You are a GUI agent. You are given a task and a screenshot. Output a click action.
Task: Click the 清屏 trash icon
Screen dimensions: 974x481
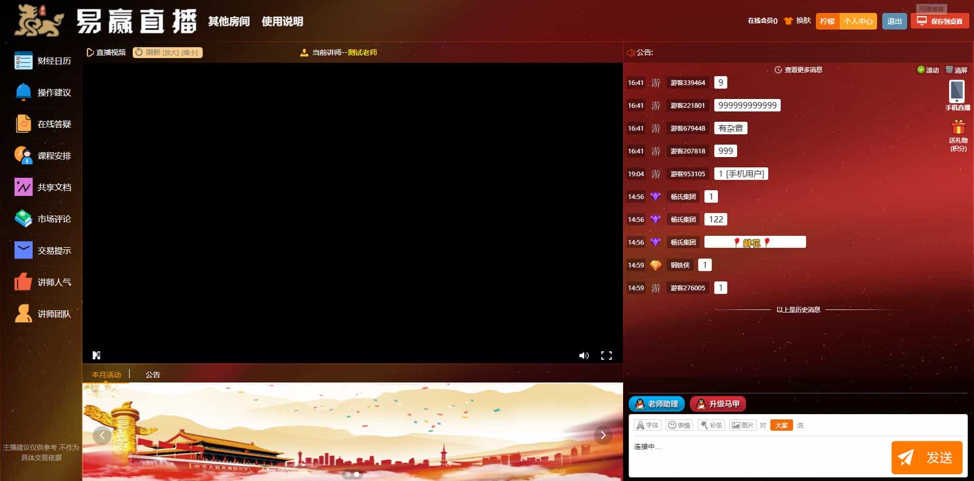949,69
